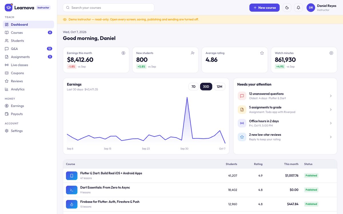Open Reviews in the sidebar
Screen dimensions: 343x214
pos(28,81)
